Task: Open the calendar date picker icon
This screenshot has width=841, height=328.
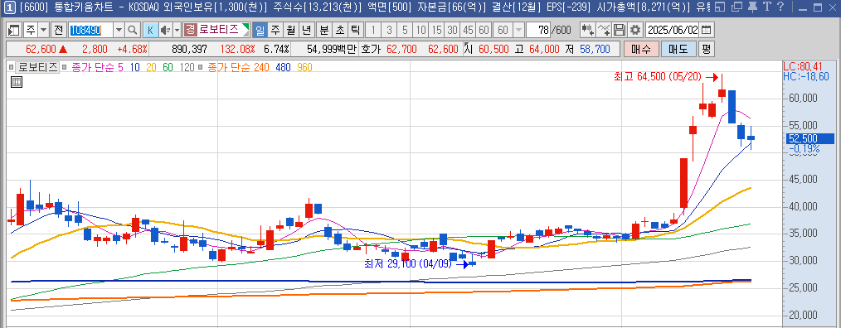Action: [707, 30]
